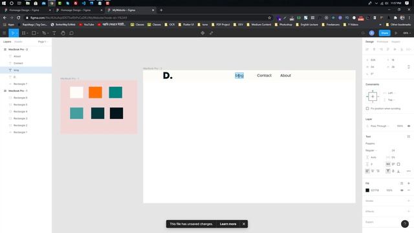
Task: Switch to the Layers tab
Action: pos(7,41)
